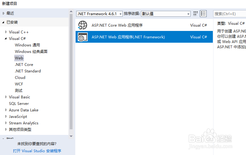Click the tree scrollbar down arrow
Viewport: 246px width, 155px height.
point(71,136)
